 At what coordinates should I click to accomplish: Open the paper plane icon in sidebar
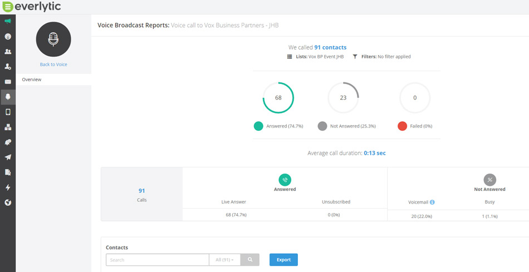point(8,157)
